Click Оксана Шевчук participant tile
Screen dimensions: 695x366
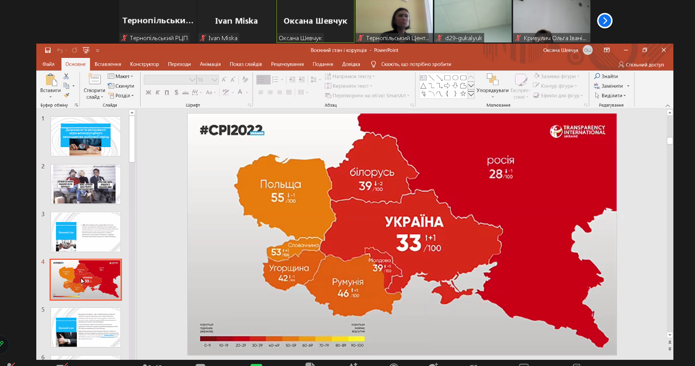click(315, 21)
